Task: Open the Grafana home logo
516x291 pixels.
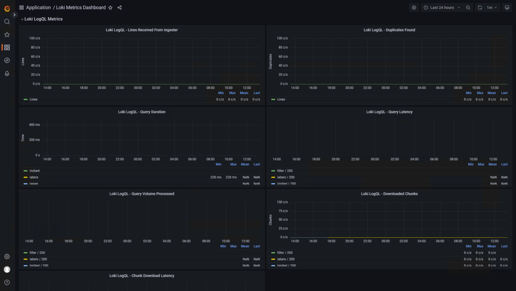Action: pyautogui.click(x=7, y=9)
